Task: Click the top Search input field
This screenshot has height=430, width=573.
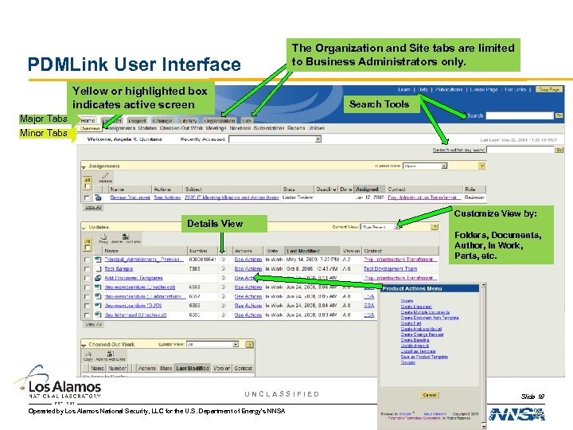Action: point(520,115)
